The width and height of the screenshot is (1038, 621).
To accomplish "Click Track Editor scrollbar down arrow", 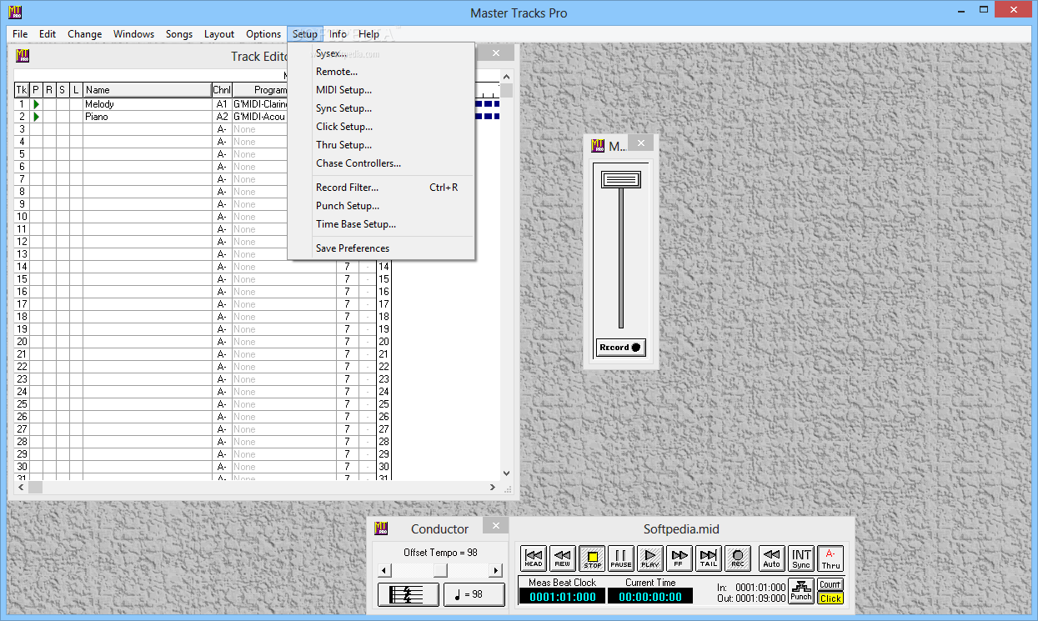I will [506, 473].
